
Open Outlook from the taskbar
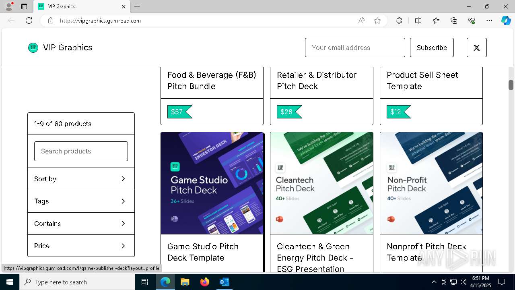click(x=224, y=282)
